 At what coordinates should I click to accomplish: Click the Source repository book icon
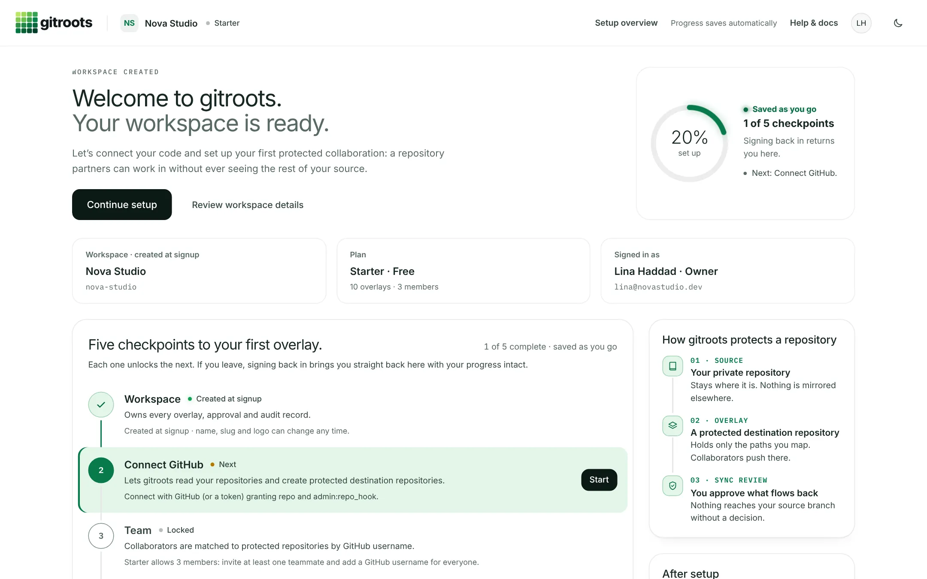pos(673,366)
